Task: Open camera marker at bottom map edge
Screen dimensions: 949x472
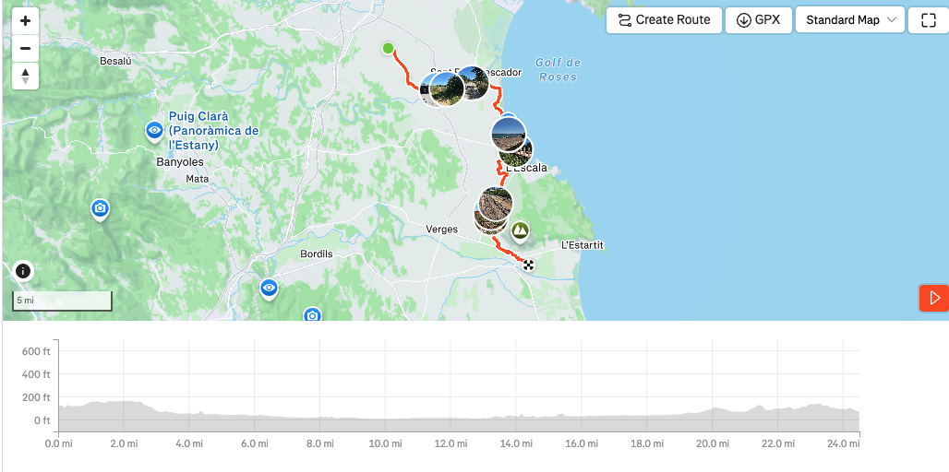Action: point(312,315)
